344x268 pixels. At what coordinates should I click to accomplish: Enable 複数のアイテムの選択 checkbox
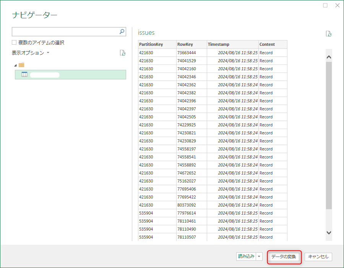coord(14,42)
